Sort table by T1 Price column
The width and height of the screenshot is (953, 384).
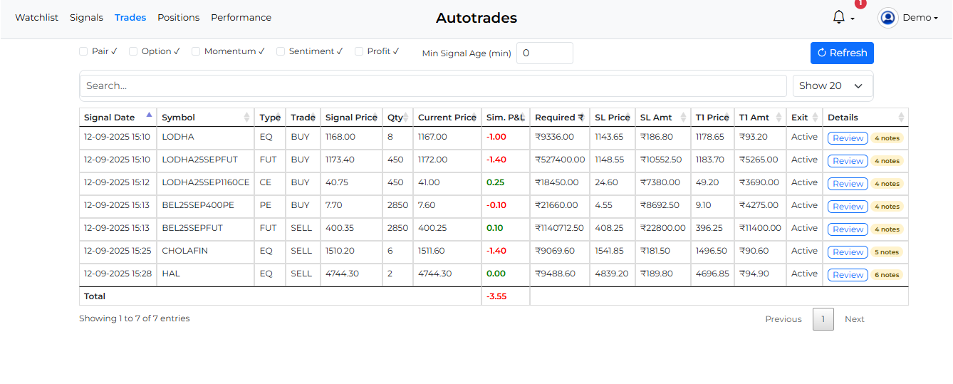click(712, 118)
